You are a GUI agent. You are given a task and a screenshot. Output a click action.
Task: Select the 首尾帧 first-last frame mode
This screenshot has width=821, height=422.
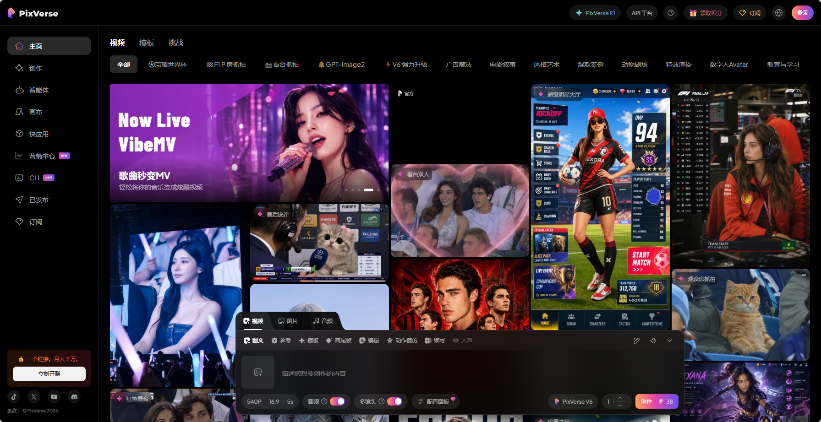339,341
